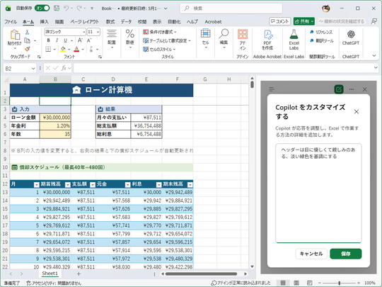Click the 保存 (Save) button in Copilot dialog
Viewport: 382px width, 287px height.
pos(346,254)
